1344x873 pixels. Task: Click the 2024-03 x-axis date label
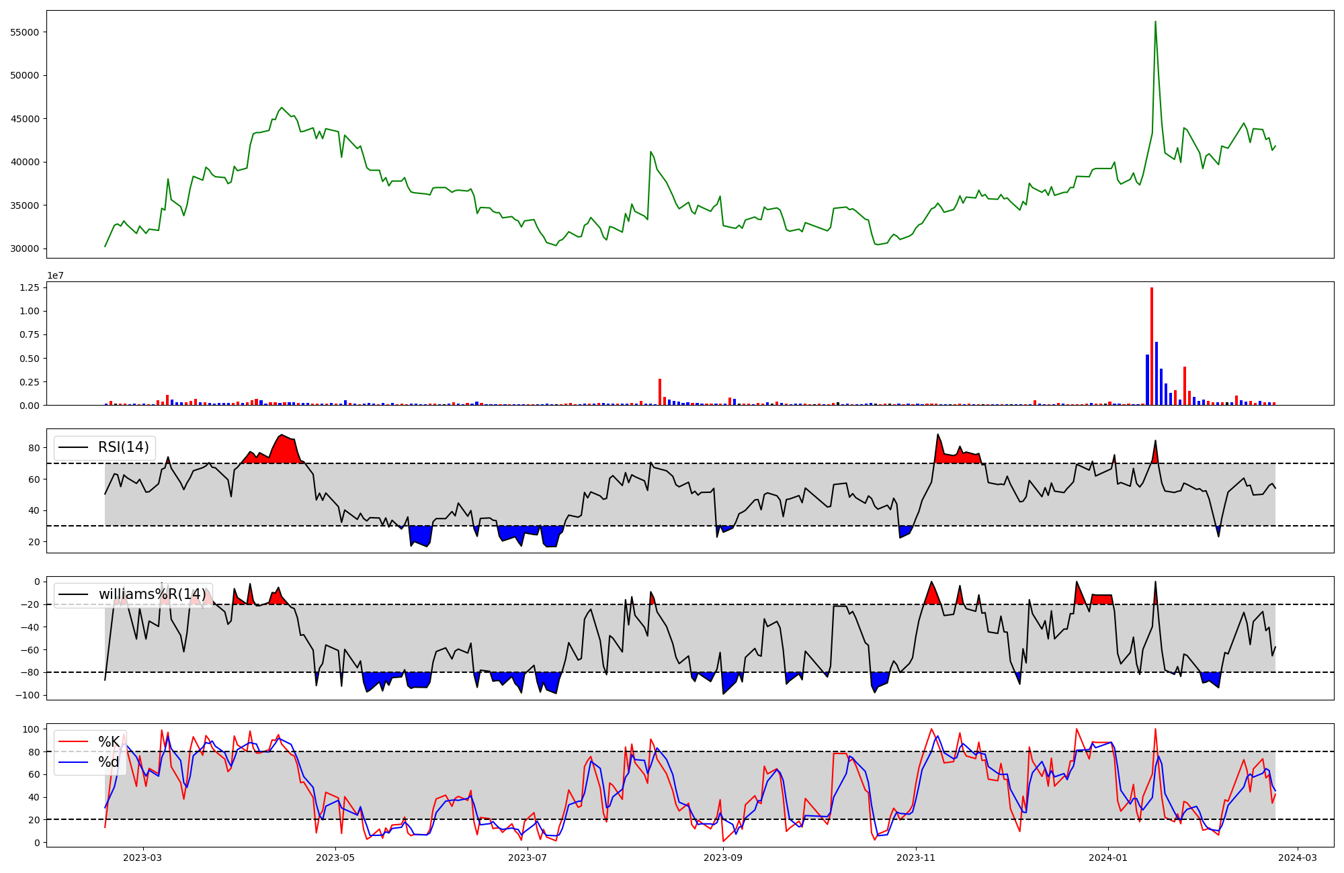[1297, 858]
